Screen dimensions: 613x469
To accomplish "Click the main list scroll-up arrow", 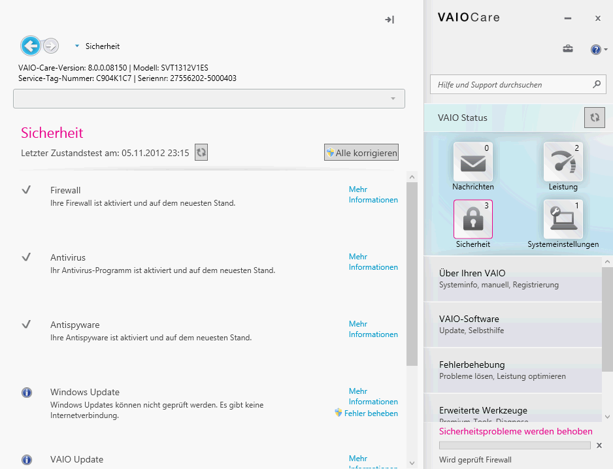I will coord(412,177).
